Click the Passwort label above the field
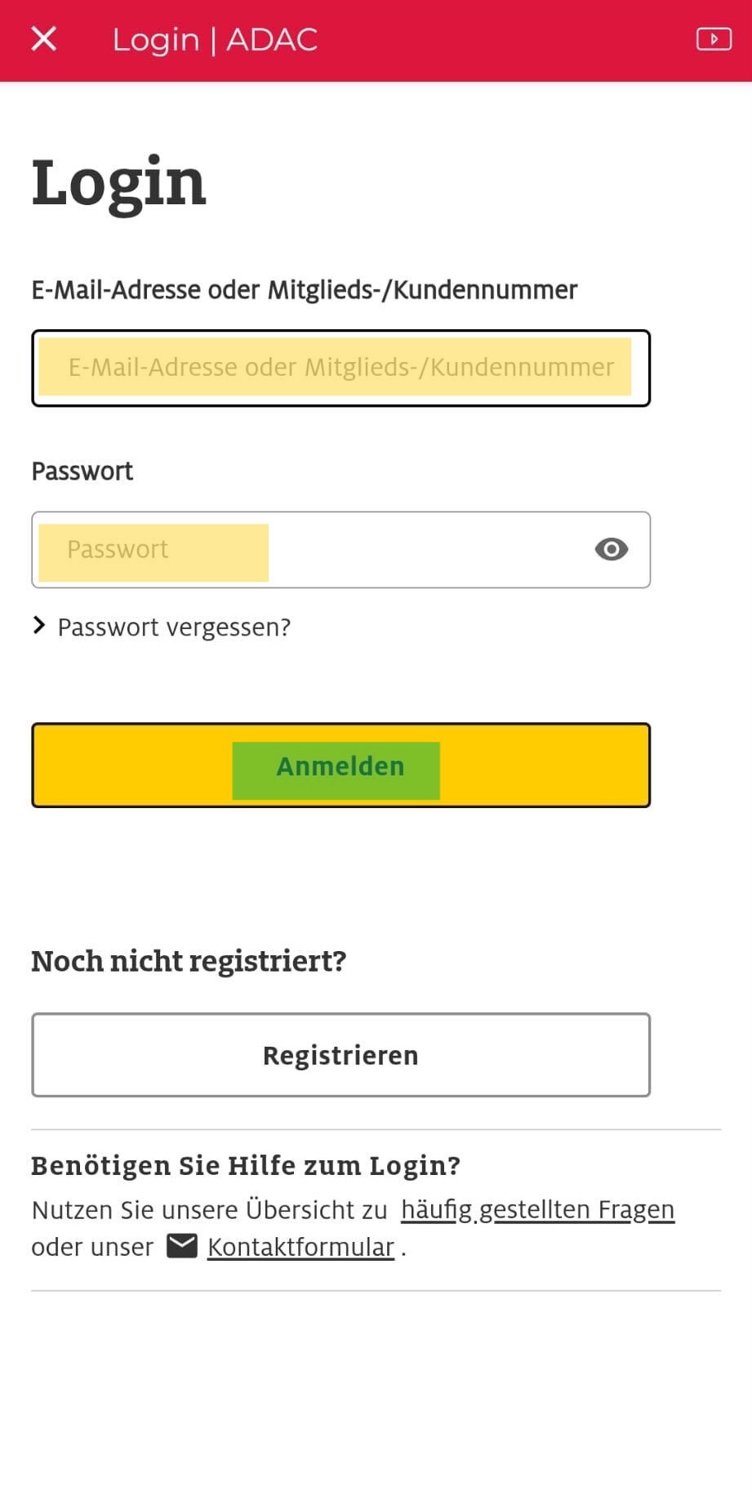The image size is (752, 1492). point(82,471)
